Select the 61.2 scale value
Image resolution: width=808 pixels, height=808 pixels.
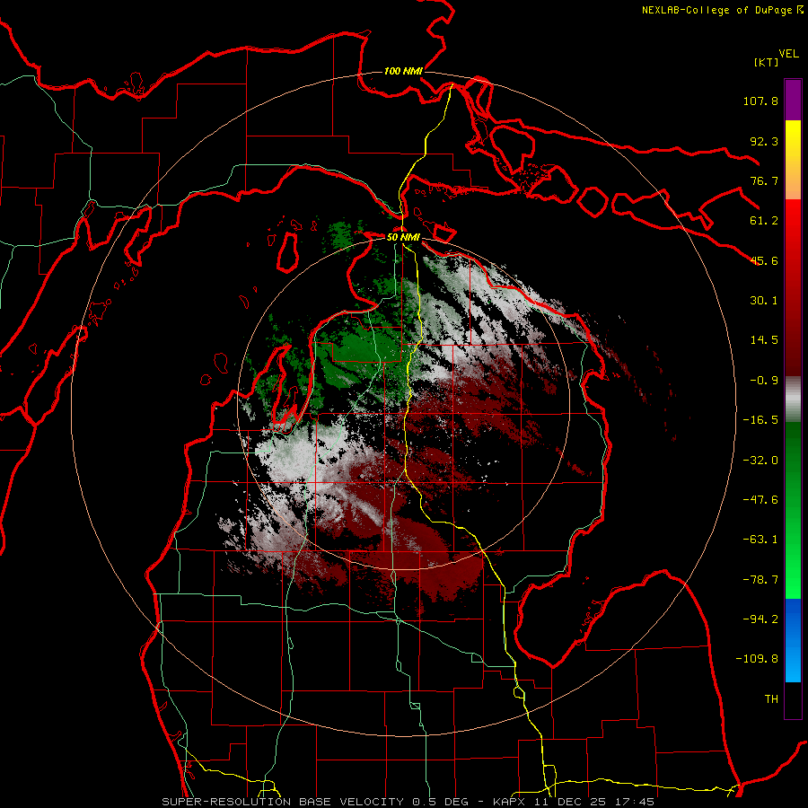pyautogui.click(x=764, y=221)
